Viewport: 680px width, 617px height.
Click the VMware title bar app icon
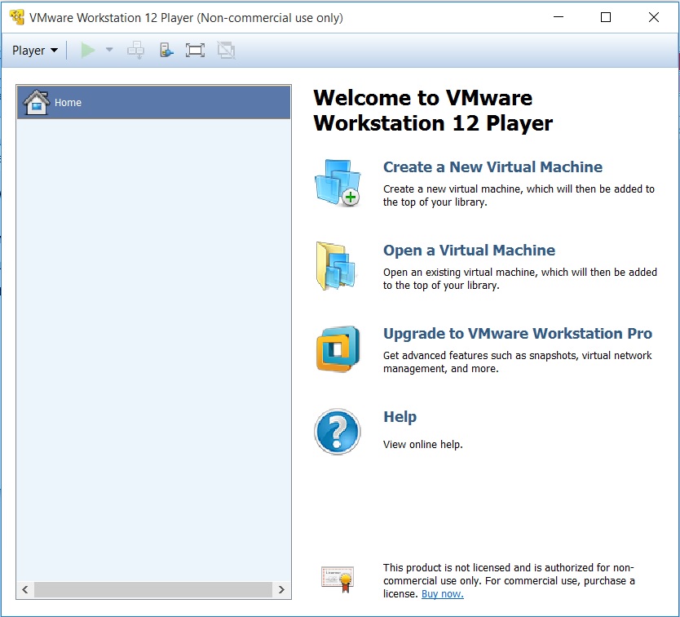(x=17, y=17)
